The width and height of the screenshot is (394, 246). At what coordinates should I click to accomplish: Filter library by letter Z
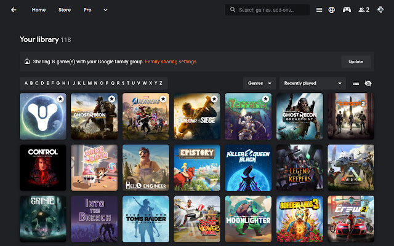tap(161, 83)
